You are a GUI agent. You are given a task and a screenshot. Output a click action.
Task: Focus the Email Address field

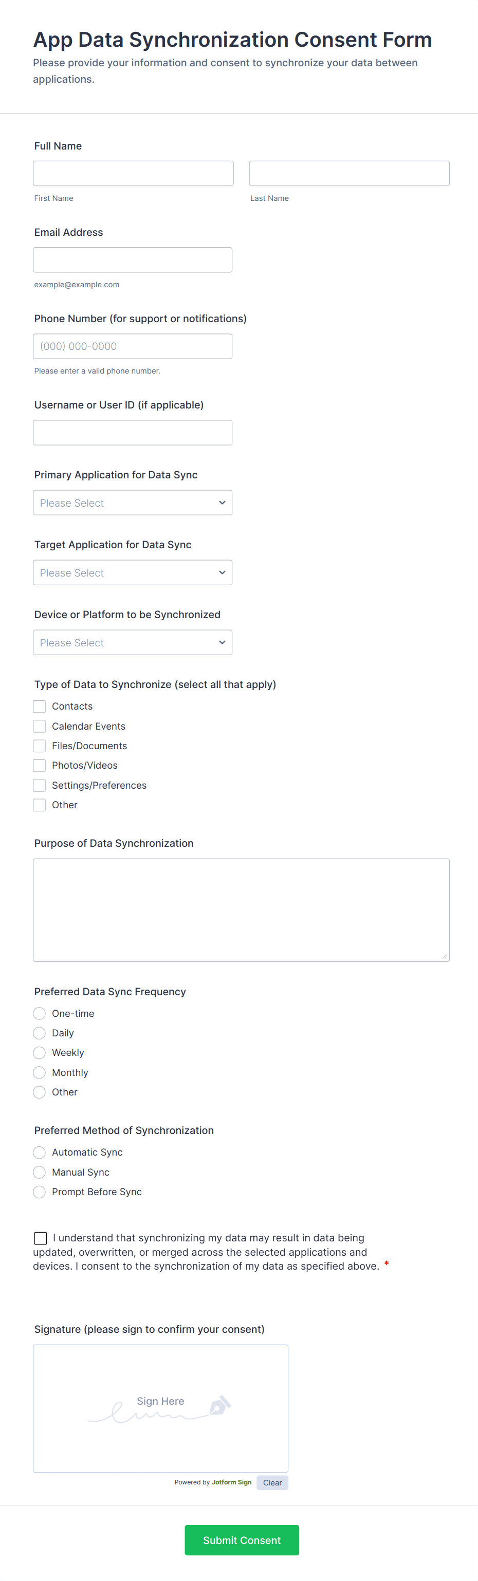pyautogui.click(x=133, y=259)
